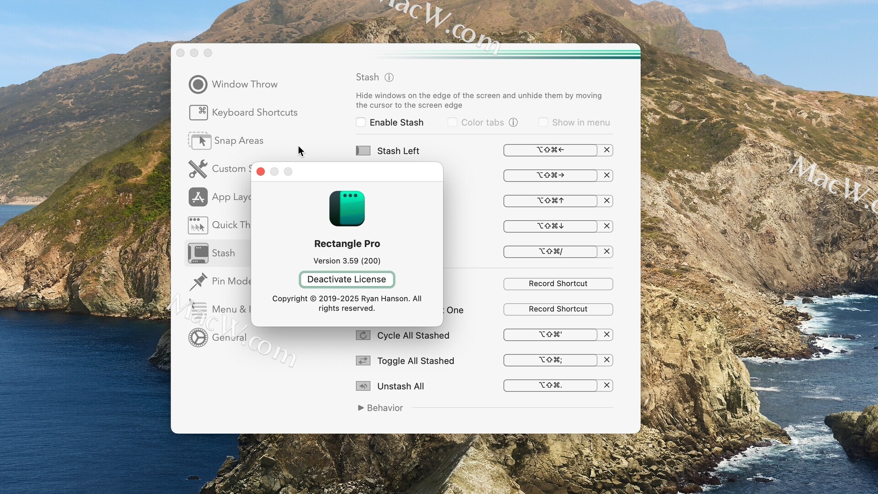Edit the Toggle All Stashed shortcut field
Image resolution: width=878 pixels, height=494 pixels.
pos(550,360)
